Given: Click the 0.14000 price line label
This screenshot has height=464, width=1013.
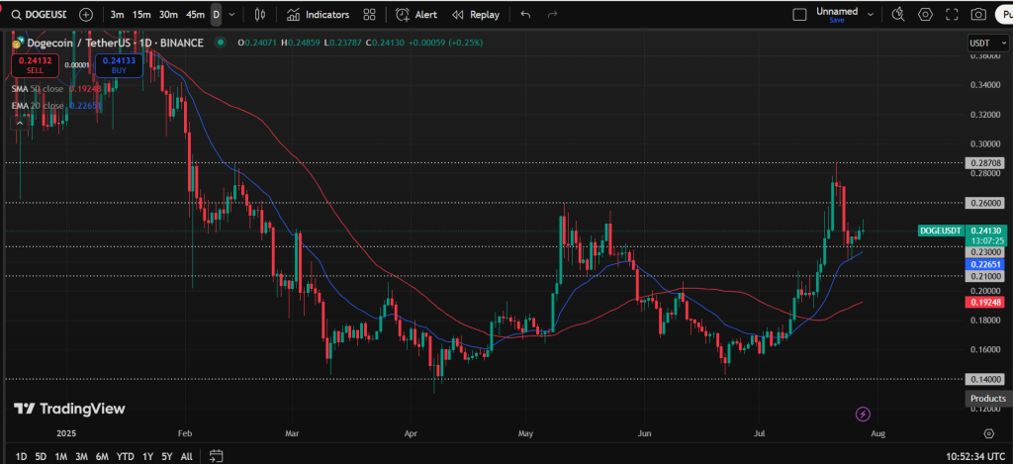Looking at the screenshot, I should pyautogui.click(x=984, y=379).
